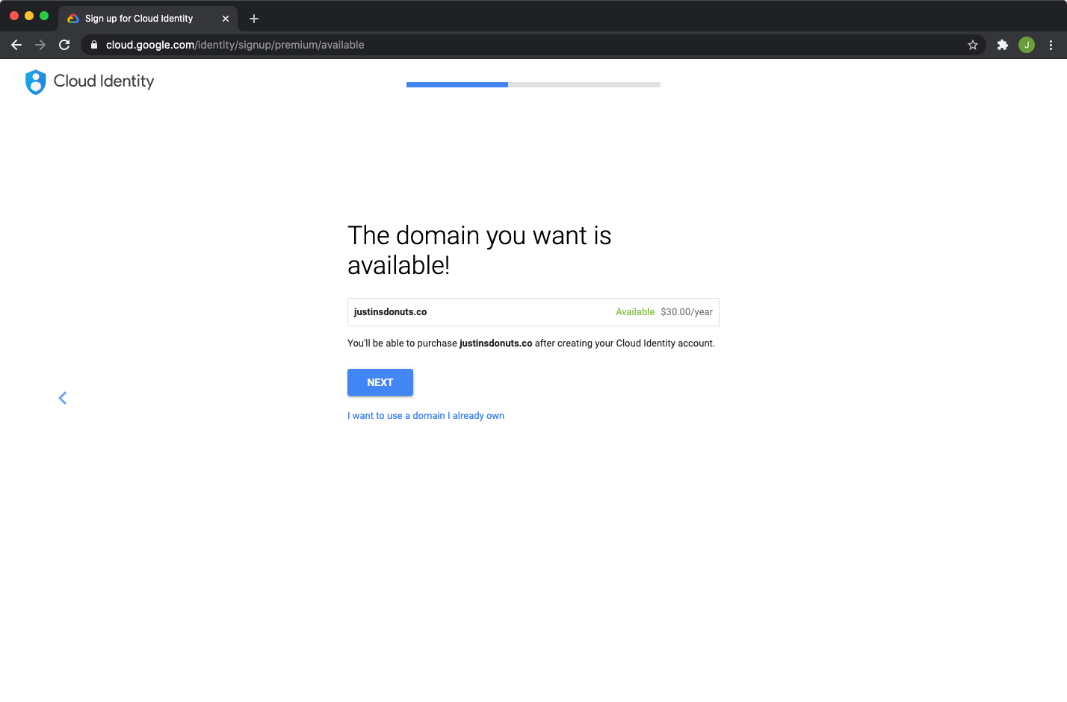
Task: Click the signup progress bar
Action: click(x=533, y=85)
